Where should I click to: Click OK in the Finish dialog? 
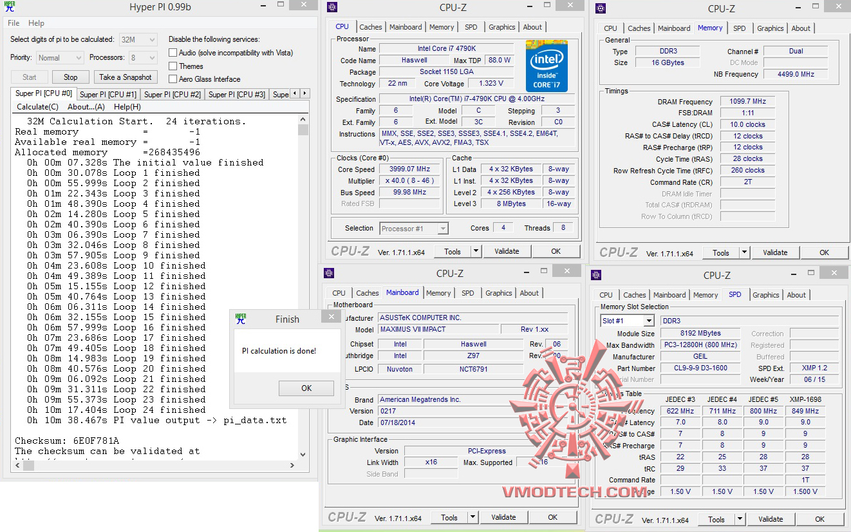306,388
